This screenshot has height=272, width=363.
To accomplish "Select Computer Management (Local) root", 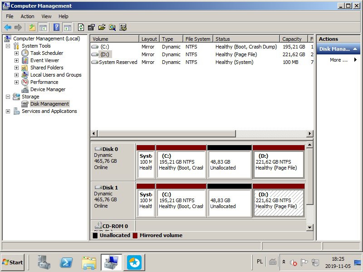I will [47, 39].
